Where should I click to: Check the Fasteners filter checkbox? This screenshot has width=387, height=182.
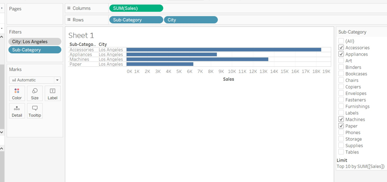(x=341, y=100)
